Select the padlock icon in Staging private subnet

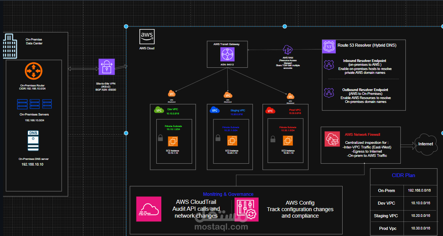tap(218, 138)
